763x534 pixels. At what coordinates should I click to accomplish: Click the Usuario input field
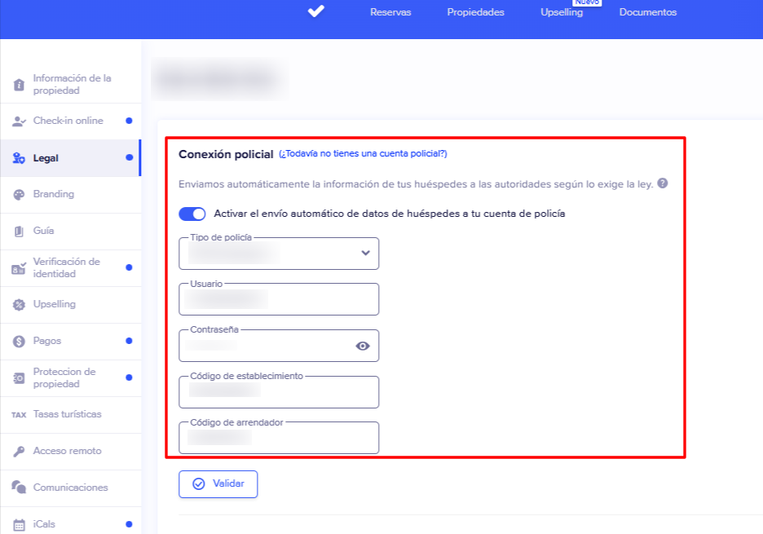point(279,300)
